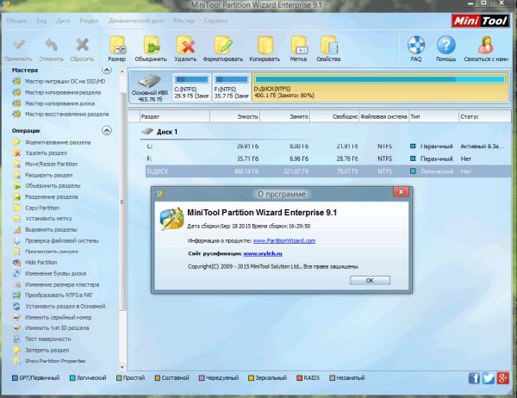Open the Помощь help icon
This screenshot has height=398, width=517.
tap(446, 45)
